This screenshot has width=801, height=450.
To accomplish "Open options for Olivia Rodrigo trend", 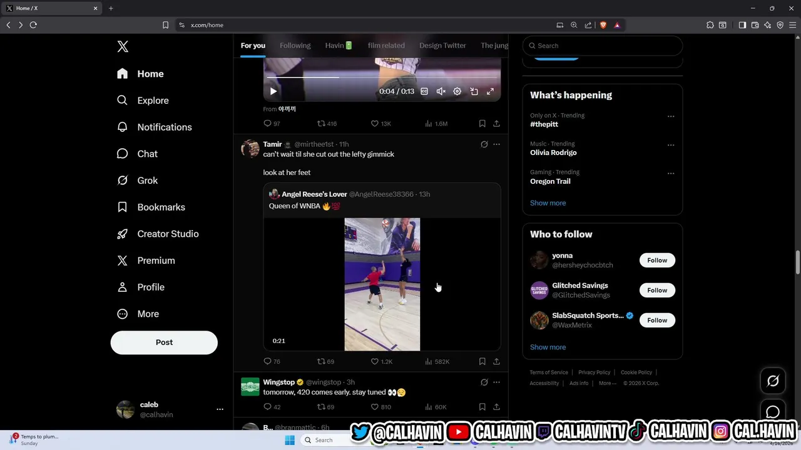I will tap(671, 145).
